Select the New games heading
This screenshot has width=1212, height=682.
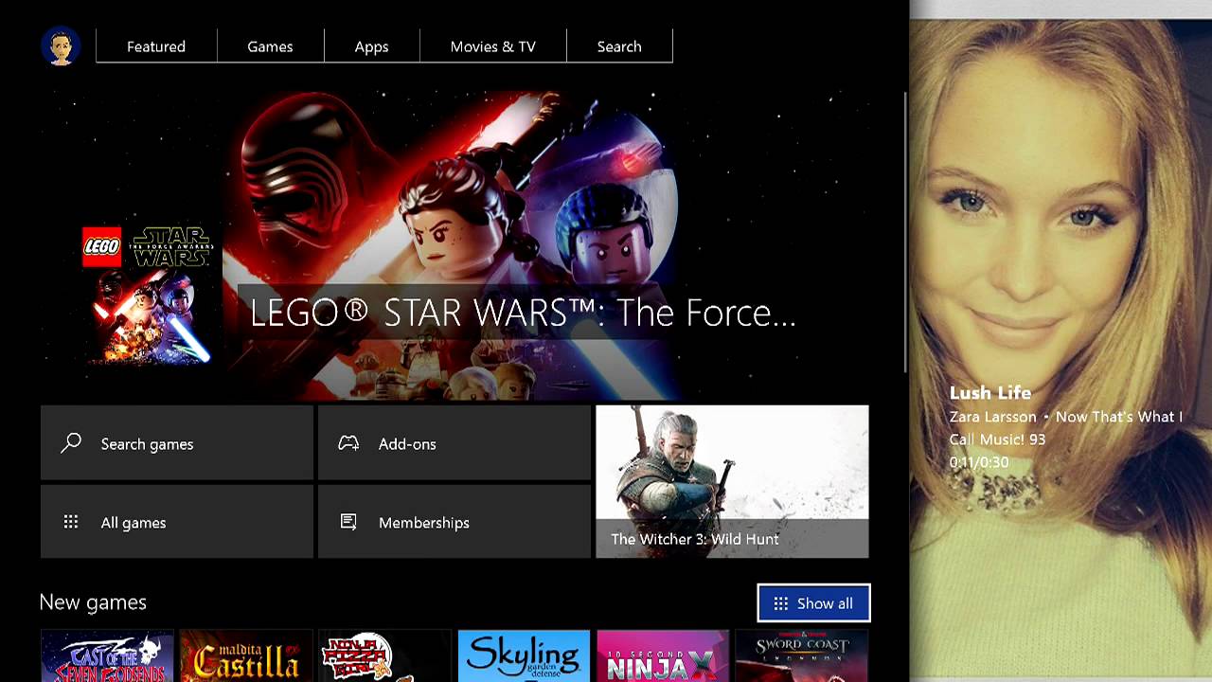[93, 602]
